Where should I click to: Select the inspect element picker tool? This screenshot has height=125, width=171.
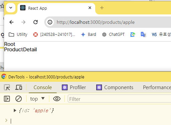[7, 87]
